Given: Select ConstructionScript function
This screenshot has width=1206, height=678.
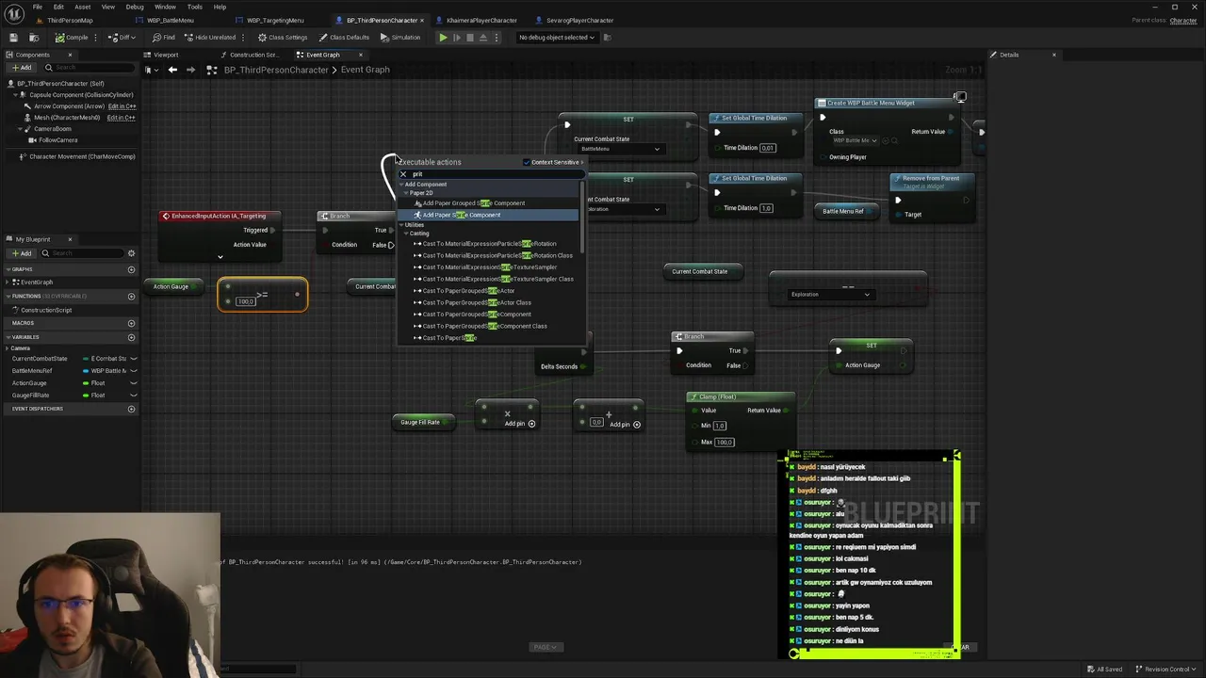Looking at the screenshot, I should click(x=46, y=310).
